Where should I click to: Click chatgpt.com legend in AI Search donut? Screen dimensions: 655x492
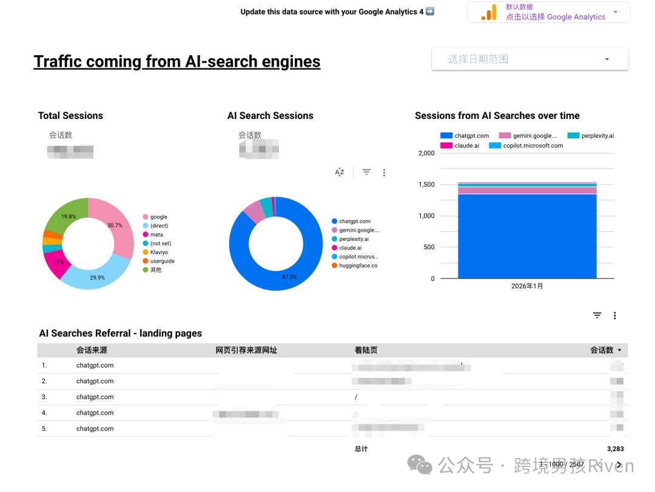click(351, 221)
